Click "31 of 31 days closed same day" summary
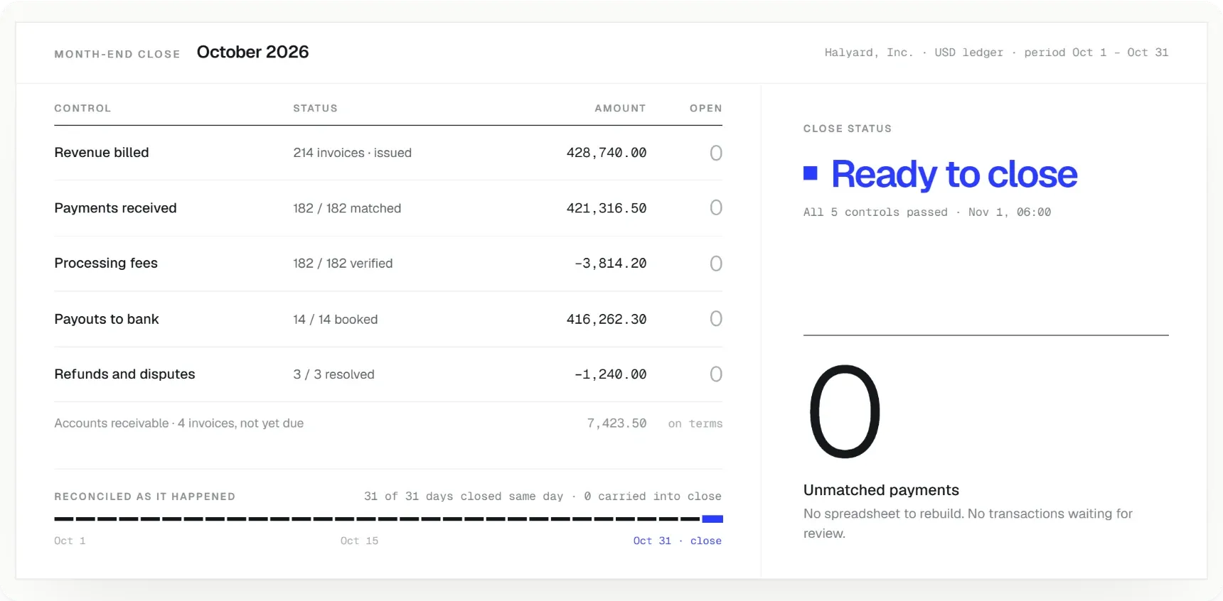 coord(463,497)
